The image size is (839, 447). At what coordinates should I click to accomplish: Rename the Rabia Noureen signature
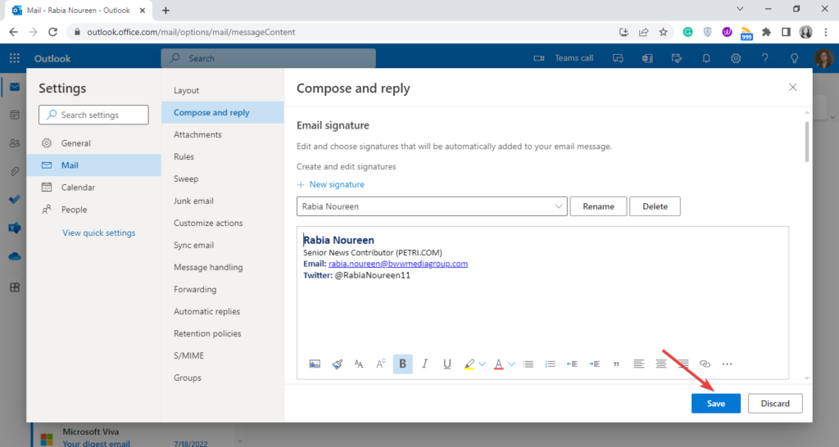(x=598, y=206)
